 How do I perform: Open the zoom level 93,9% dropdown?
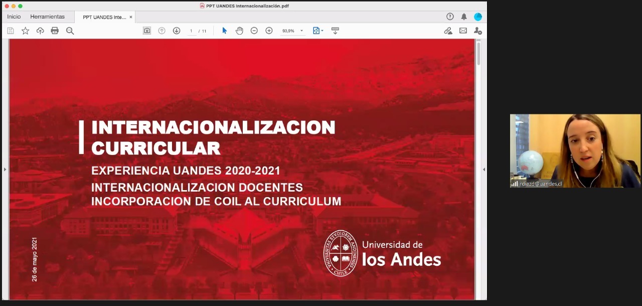pyautogui.click(x=292, y=31)
